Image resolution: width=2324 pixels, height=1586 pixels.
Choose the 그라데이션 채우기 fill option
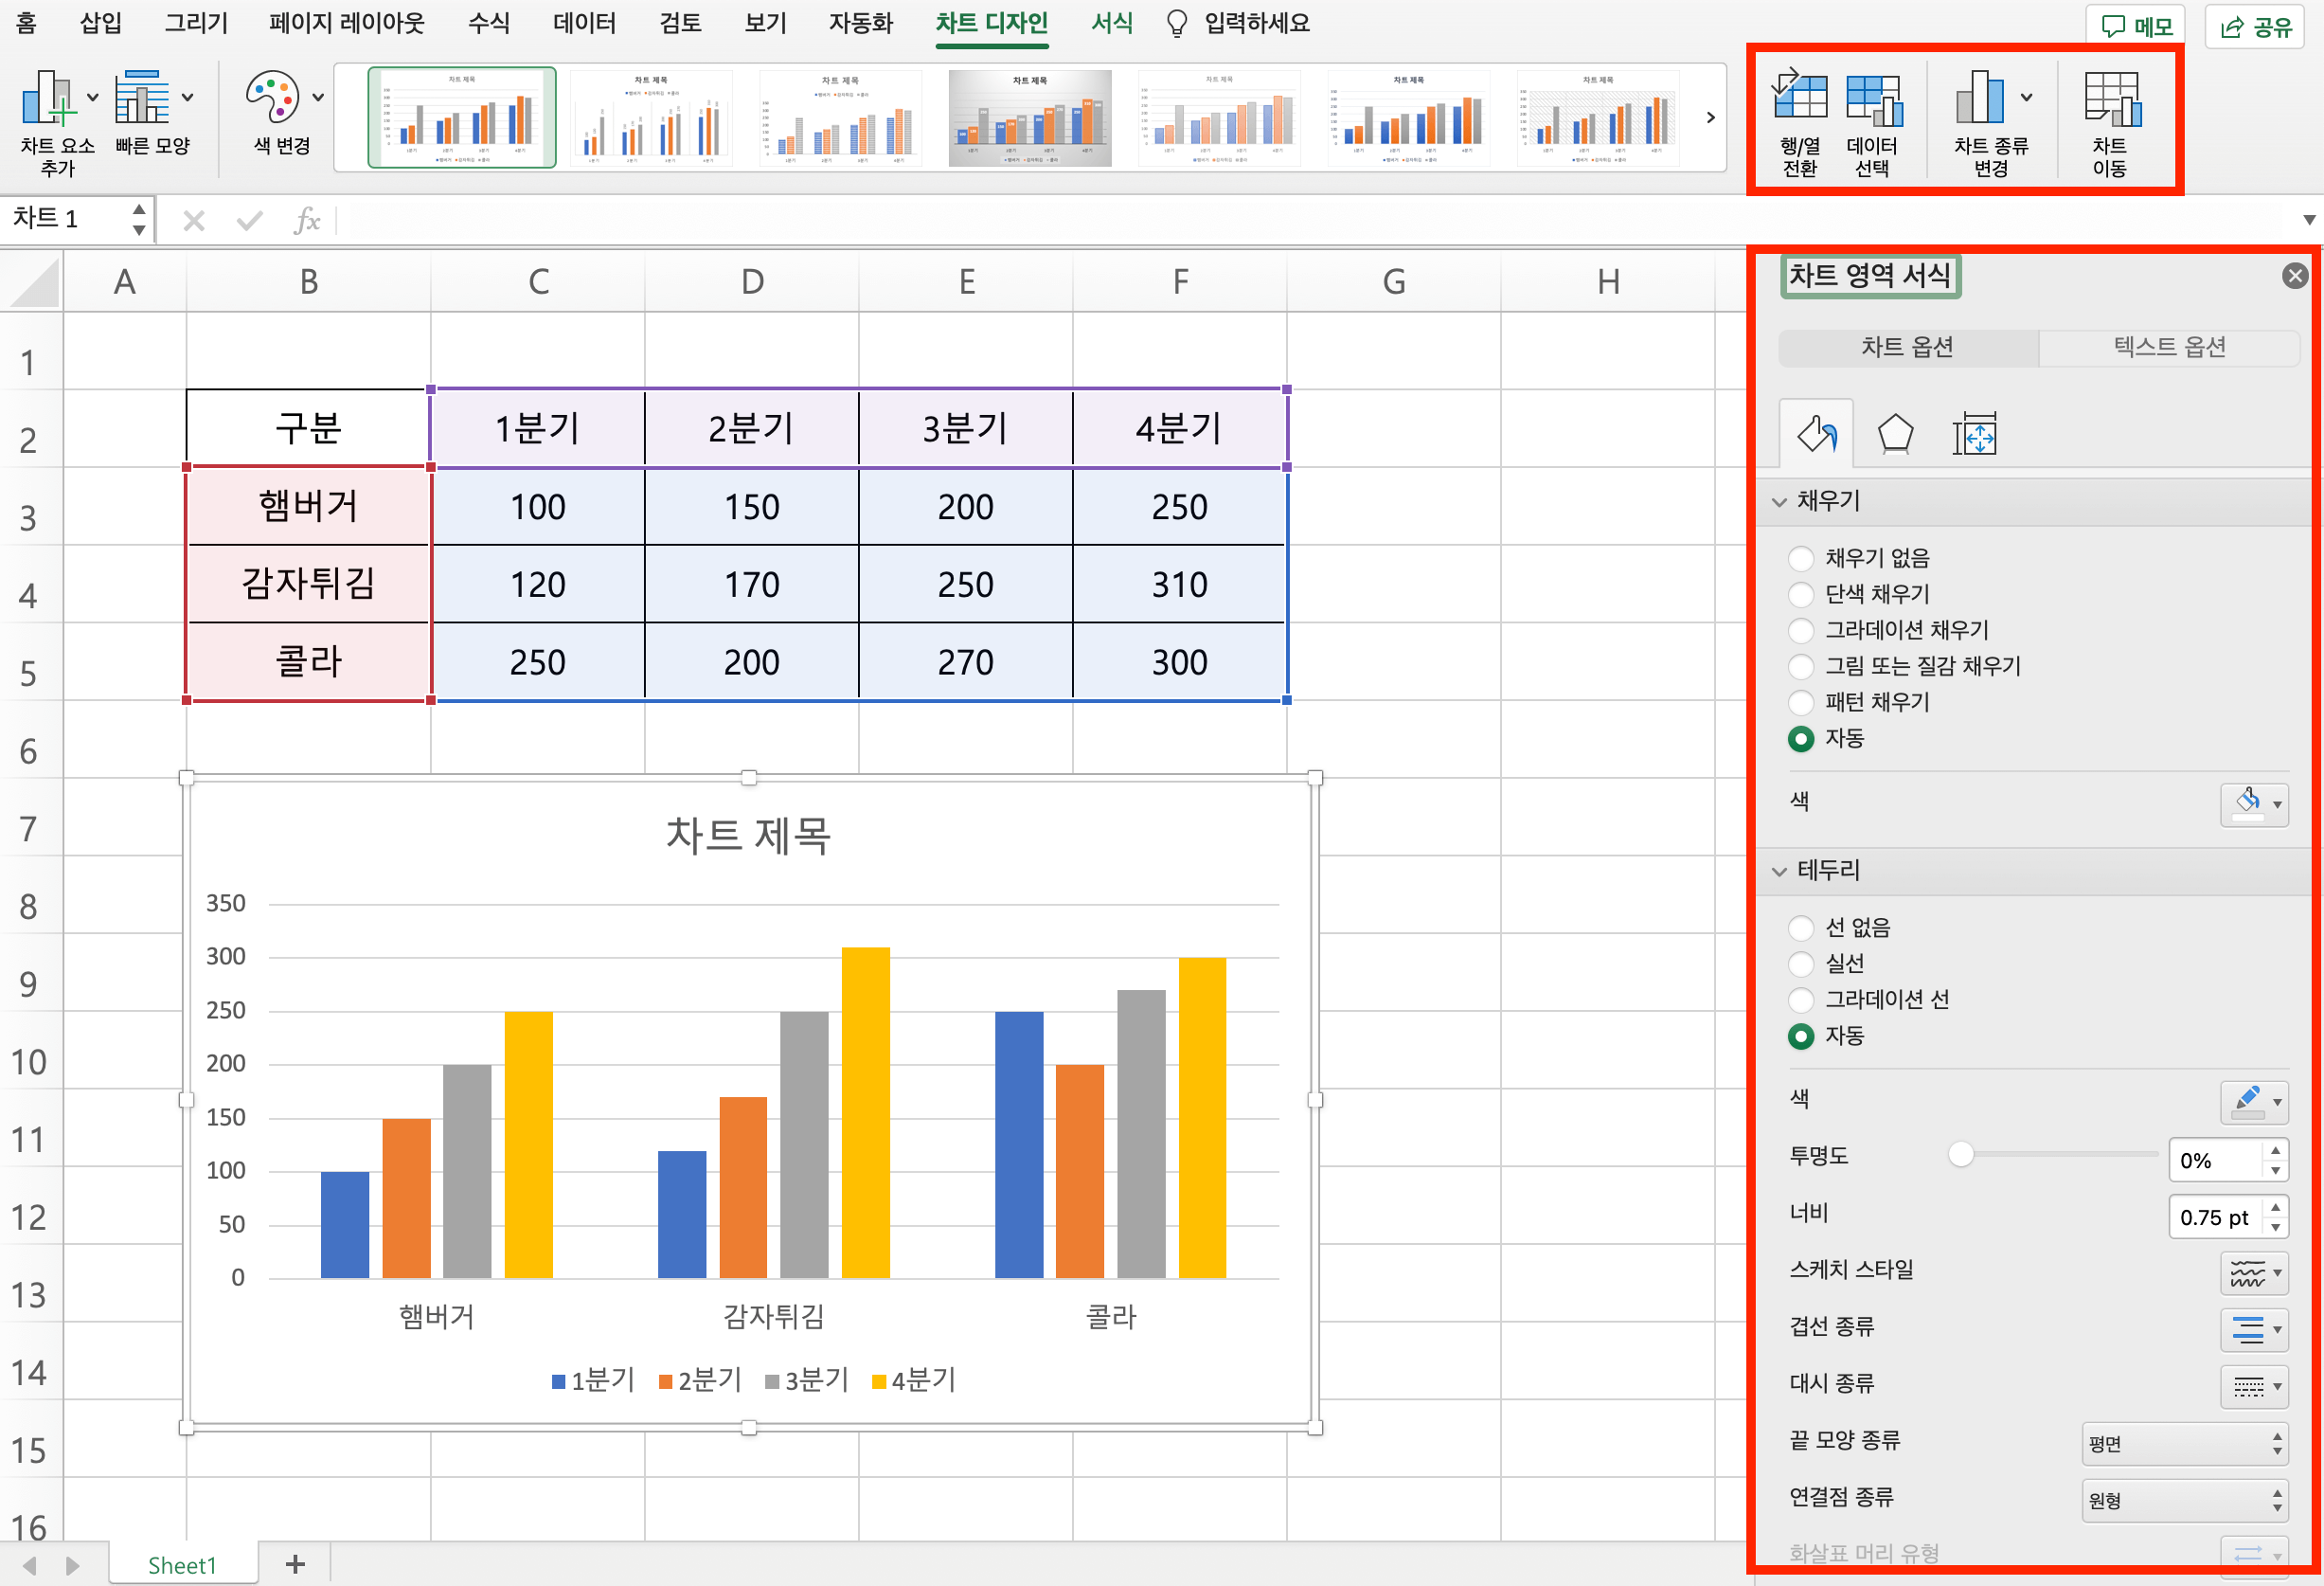(1800, 630)
